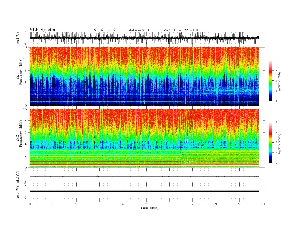296x229 pixels.
Task: Click the time-axis tick label "4"
Action: click(123, 204)
